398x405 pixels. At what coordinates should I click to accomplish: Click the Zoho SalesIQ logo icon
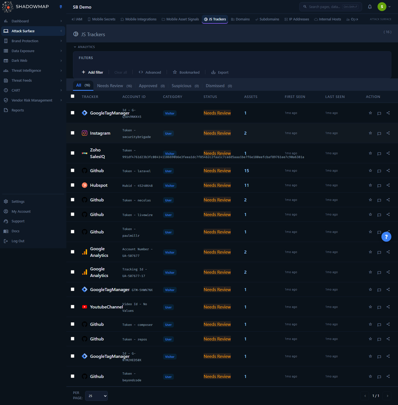85,153
